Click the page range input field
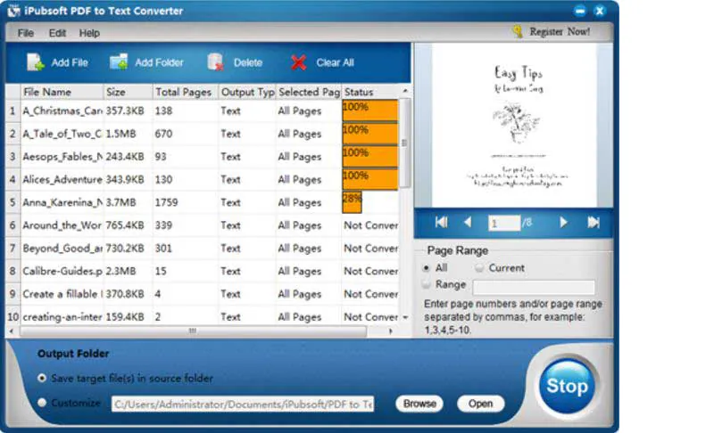This screenshot has height=433, width=714. (x=534, y=287)
